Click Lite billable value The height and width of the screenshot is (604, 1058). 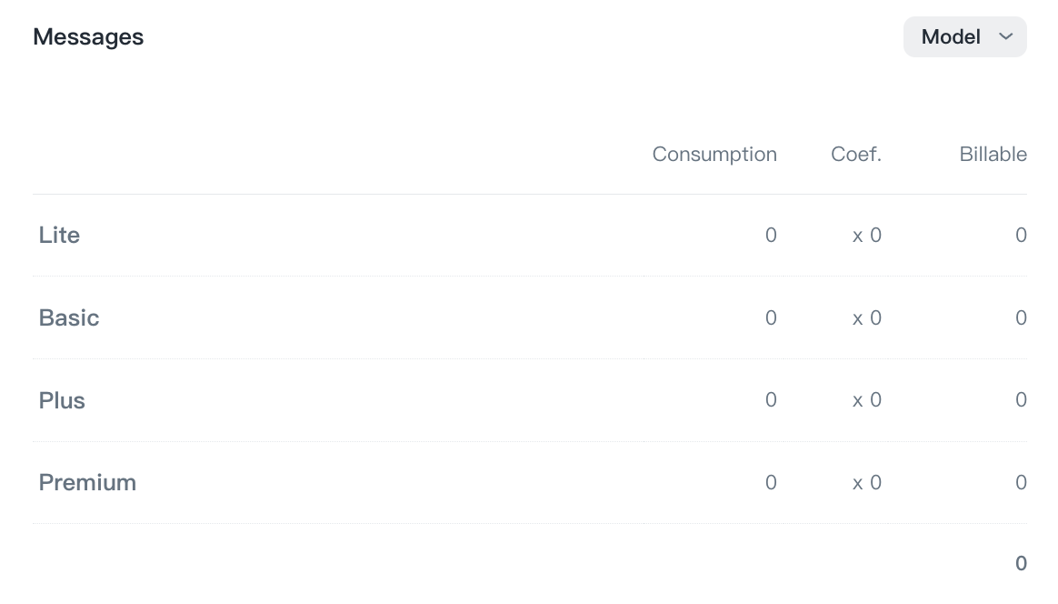pos(1021,236)
